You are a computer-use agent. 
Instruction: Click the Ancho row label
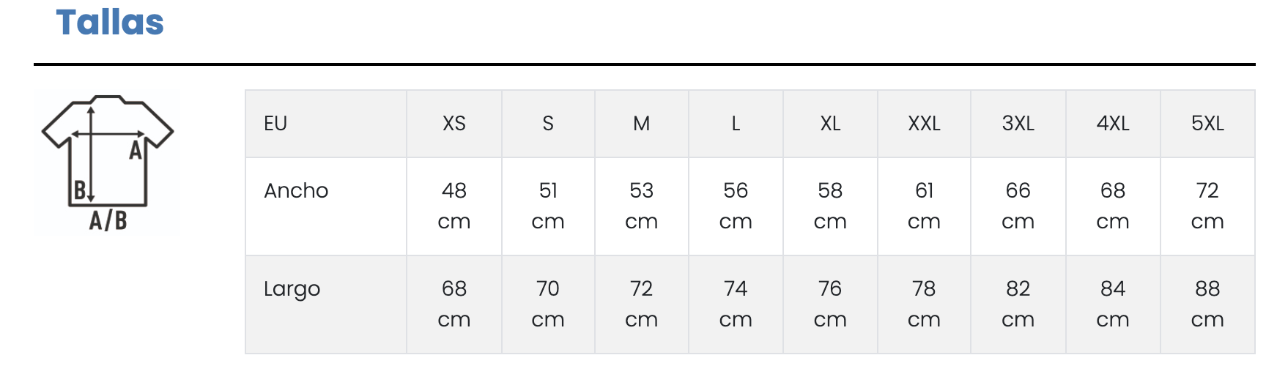pyautogui.click(x=296, y=191)
